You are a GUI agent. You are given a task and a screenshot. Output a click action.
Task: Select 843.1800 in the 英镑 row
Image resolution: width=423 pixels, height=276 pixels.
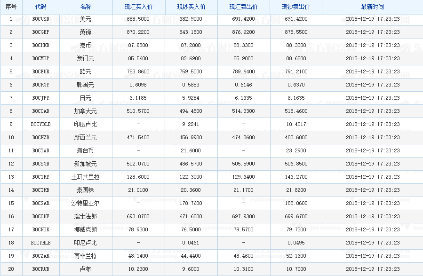coord(191,32)
